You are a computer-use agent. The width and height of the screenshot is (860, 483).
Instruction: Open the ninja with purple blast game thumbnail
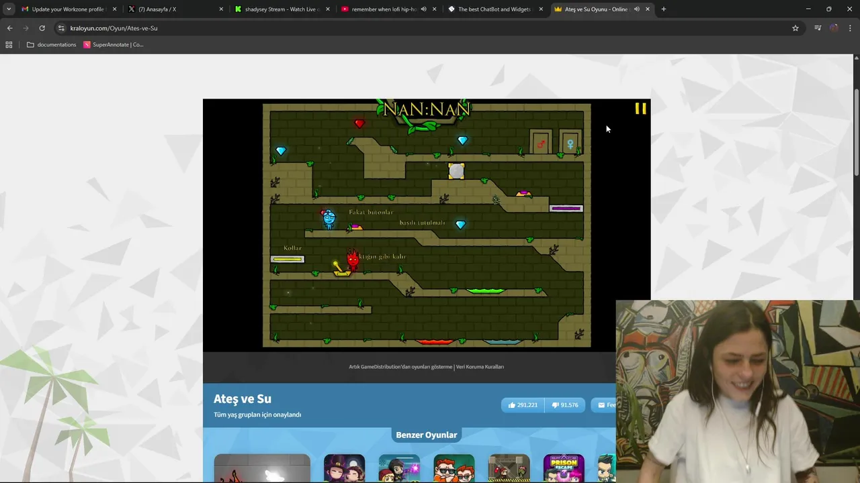399,469
